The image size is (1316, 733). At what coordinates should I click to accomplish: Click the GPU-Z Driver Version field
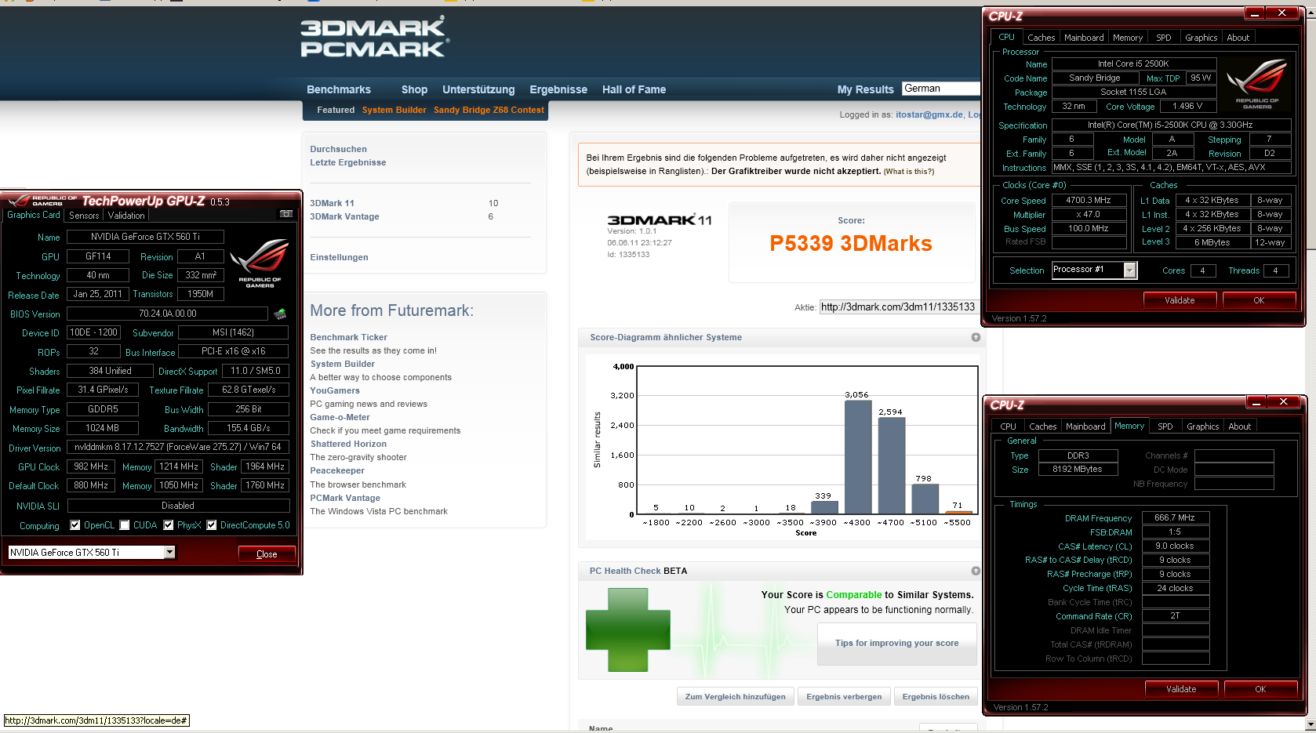pos(178,447)
